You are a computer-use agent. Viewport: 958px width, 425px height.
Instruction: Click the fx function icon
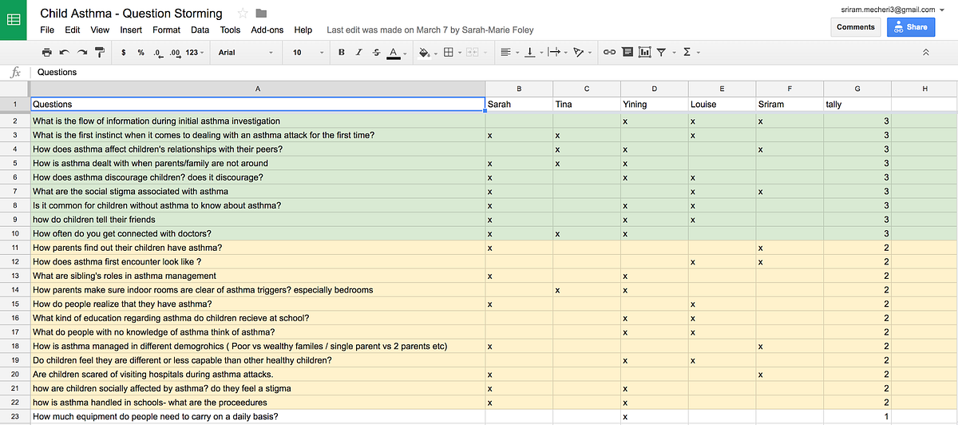point(14,72)
